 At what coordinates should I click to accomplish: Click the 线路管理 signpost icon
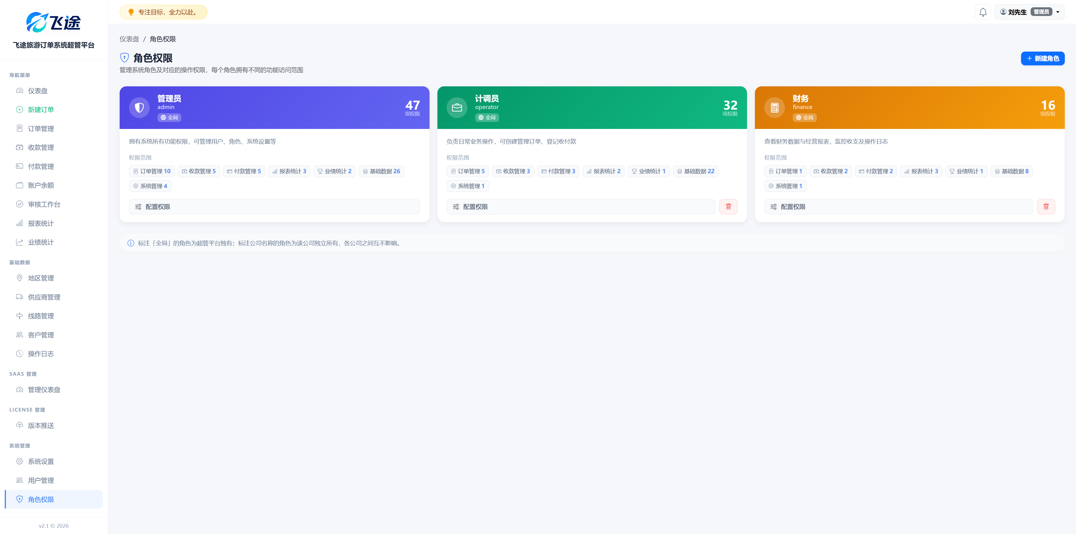click(19, 316)
